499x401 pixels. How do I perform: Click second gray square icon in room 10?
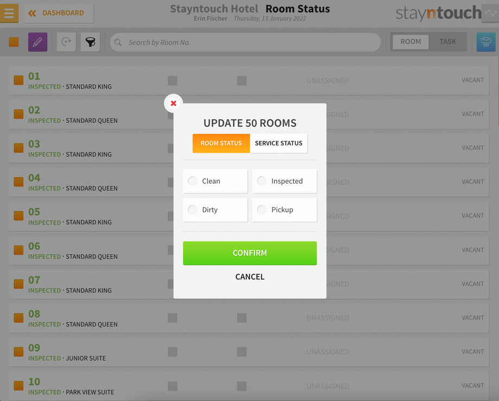point(242,386)
